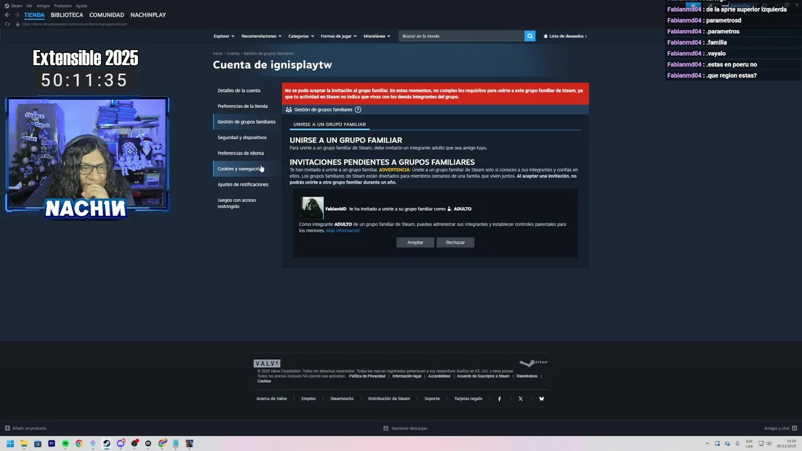Open Steam's Facebook icon in the footer
Image resolution: width=802 pixels, height=451 pixels.
pyautogui.click(x=499, y=399)
